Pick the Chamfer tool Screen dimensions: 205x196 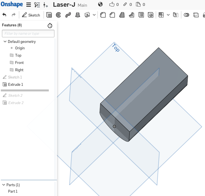112,15
